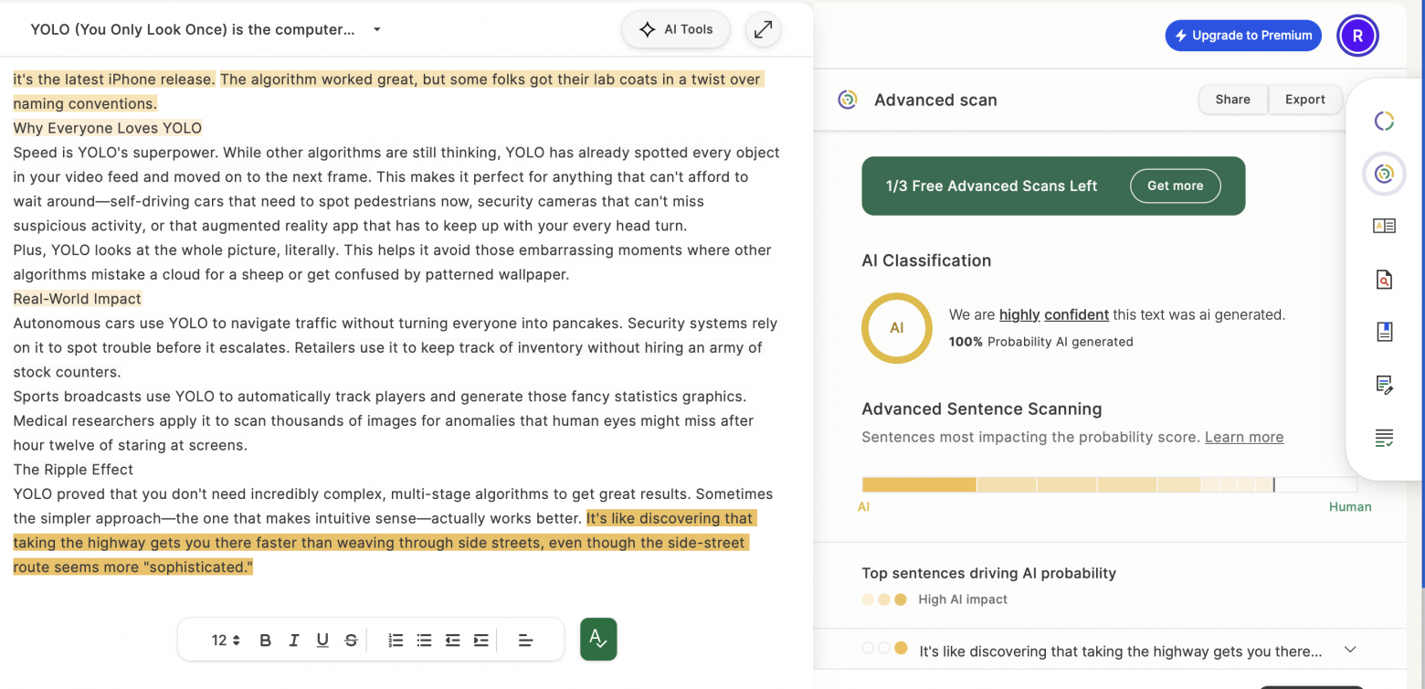Image resolution: width=1425 pixels, height=689 pixels.
Task: Open the checklist icon at sidebar bottom
Action: (1384, 438)
